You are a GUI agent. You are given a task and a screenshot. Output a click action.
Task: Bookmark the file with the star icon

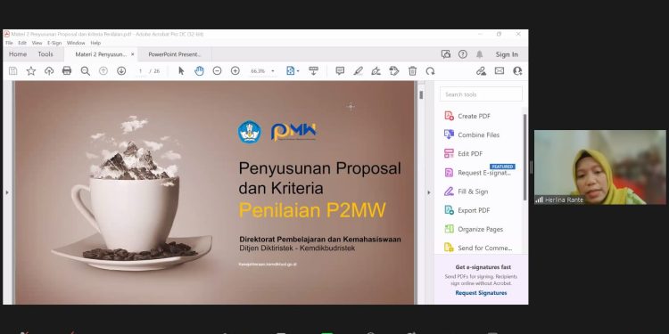[x=31, y=71]
